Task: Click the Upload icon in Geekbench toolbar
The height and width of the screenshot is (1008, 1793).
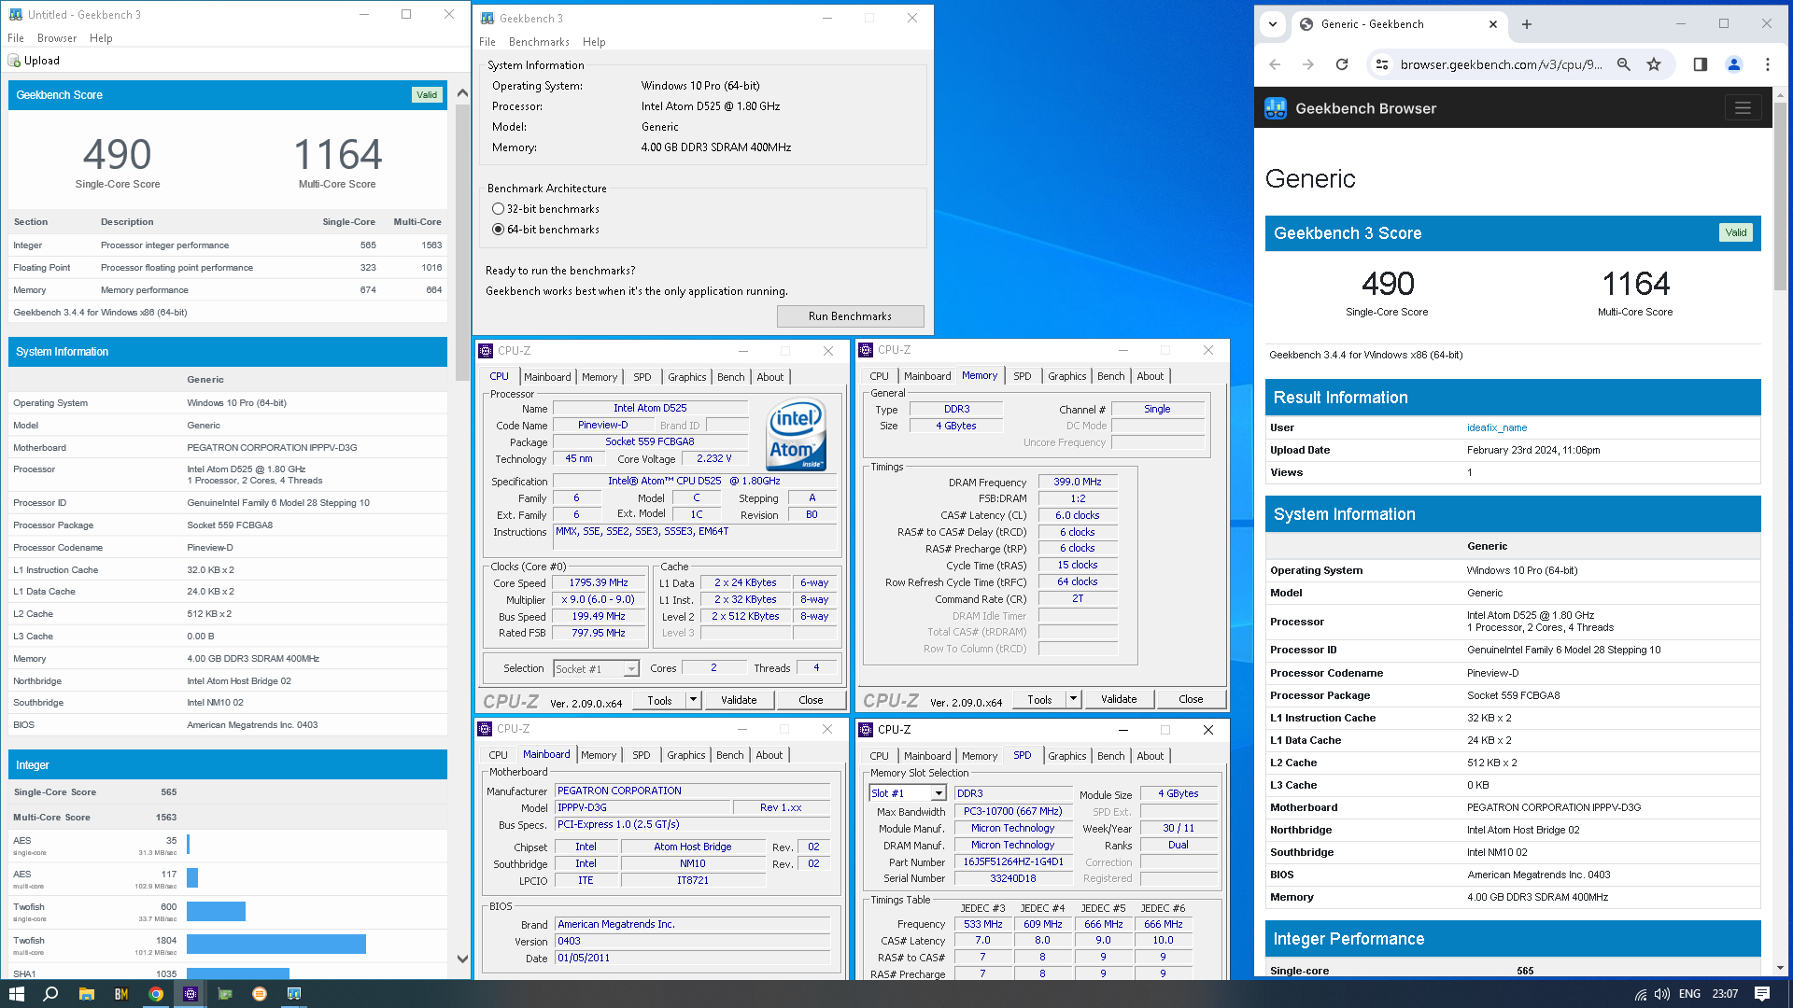Action: coord(14,61)
